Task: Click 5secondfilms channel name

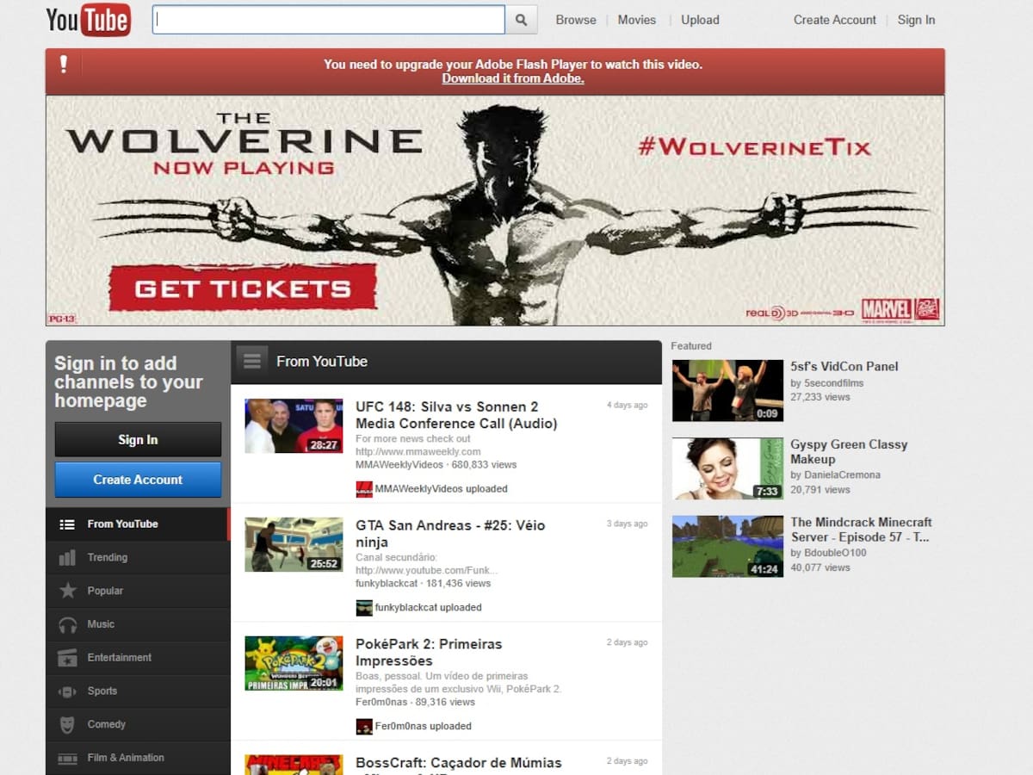Action: [x=833, y=383]
